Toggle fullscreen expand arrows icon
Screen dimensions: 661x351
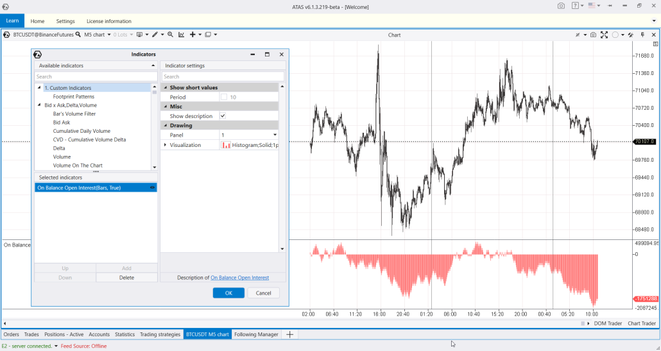604,35
